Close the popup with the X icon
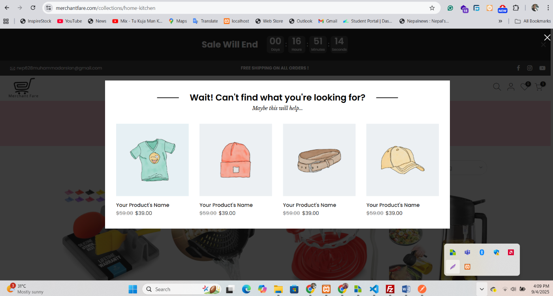 click(547, 37)
